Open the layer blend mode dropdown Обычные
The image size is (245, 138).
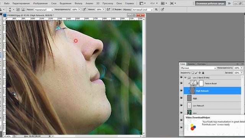198,68
